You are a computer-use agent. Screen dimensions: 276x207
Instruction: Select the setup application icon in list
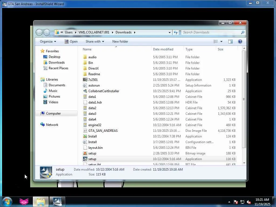point(85,159)
